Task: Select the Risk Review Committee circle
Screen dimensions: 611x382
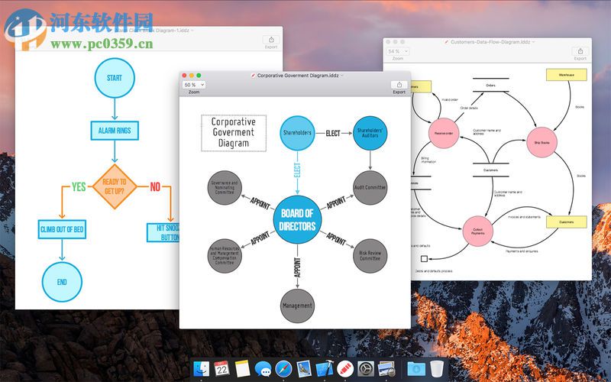Action: [370, 256]
